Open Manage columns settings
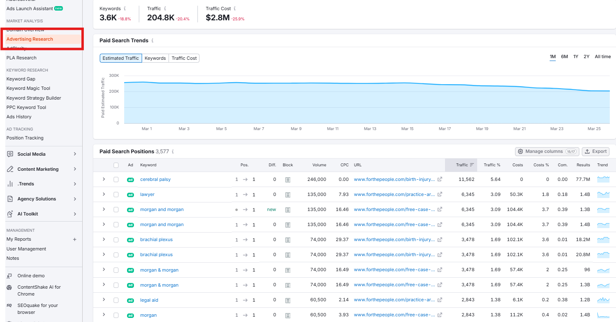The image size is (616, 322). (x=547, y=151)
